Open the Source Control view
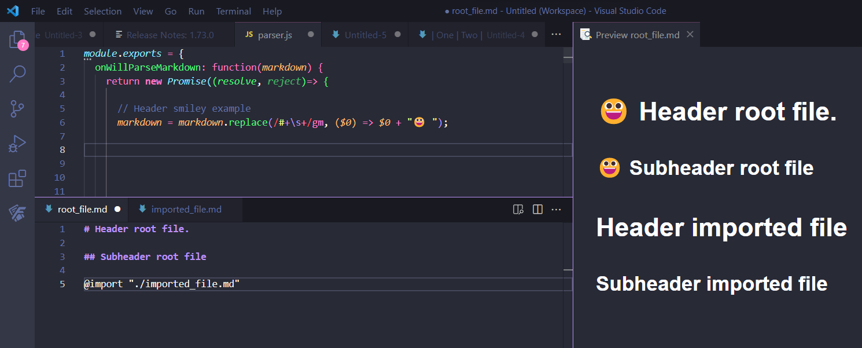Screen dimensions: 862x348 click(x=17, y=108)
